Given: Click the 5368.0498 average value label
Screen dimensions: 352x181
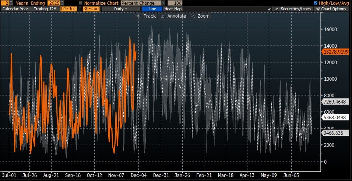Looking at the screenshot, I should [x=335, y=117].
